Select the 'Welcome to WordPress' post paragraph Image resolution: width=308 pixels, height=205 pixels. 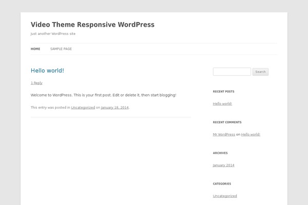point(104,95)
